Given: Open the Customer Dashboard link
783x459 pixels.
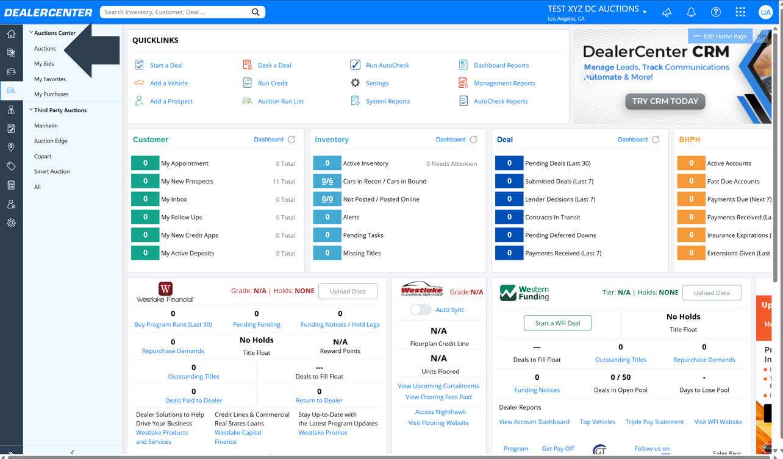Looking at the screenshot, I should 268,140.
